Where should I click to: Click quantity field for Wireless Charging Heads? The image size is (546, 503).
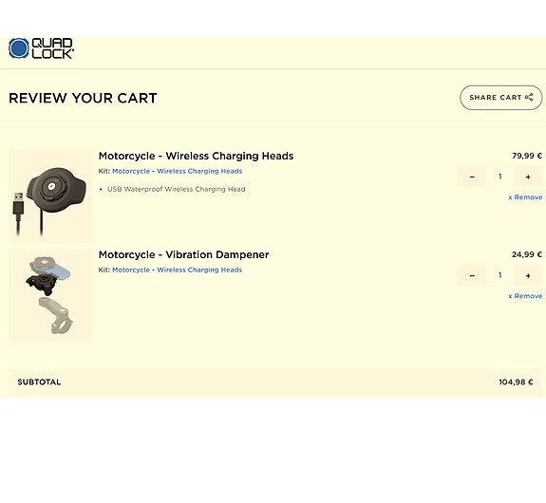coord(500,177)
